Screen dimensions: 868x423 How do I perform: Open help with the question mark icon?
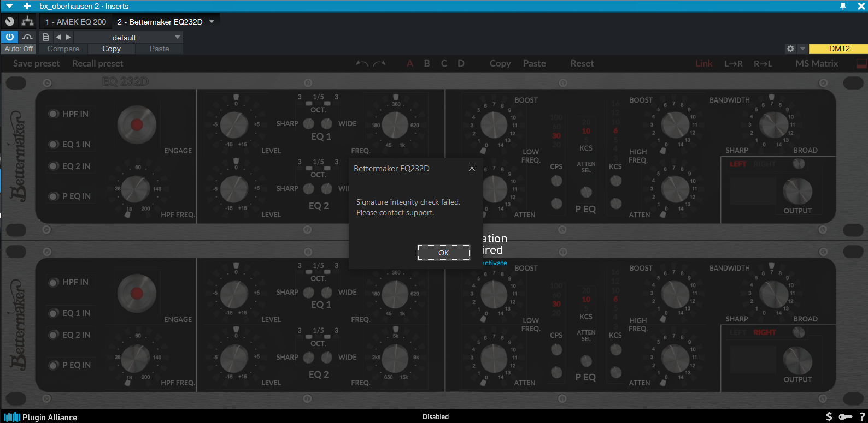[862, 417]
